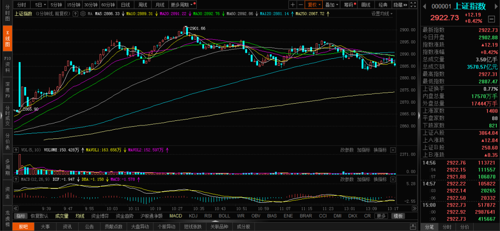
Task: Toggle RSI indicator
Action: point(208,216)
